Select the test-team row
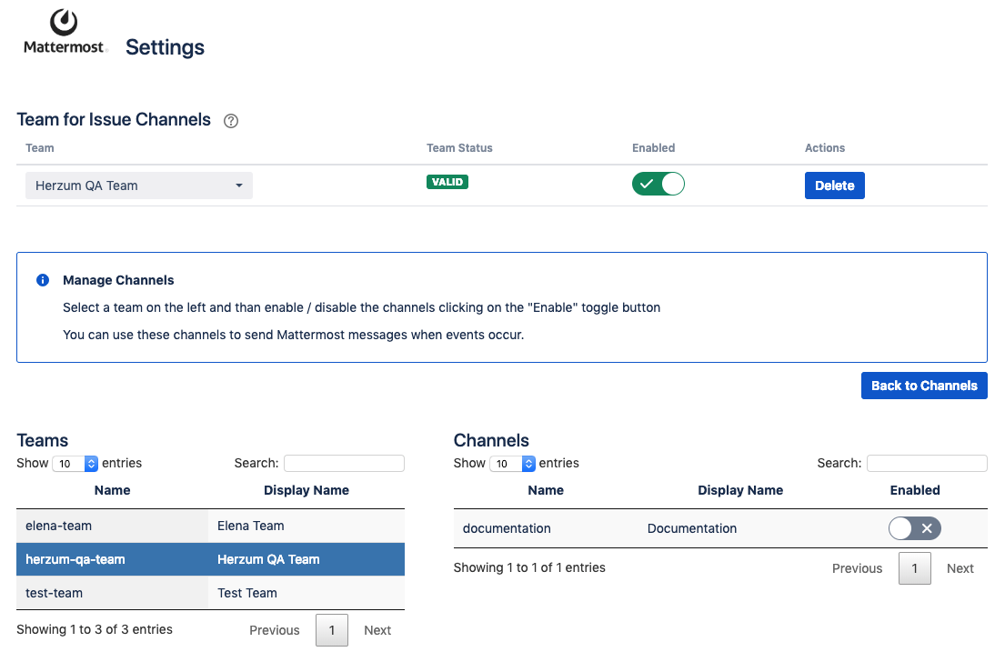The image size is (1005, 672). tap(113, 593)
